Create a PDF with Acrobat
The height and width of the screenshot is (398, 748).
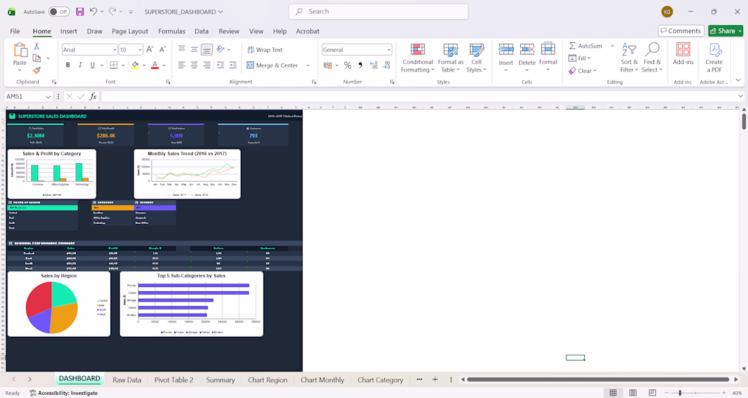tap(714, 58)
